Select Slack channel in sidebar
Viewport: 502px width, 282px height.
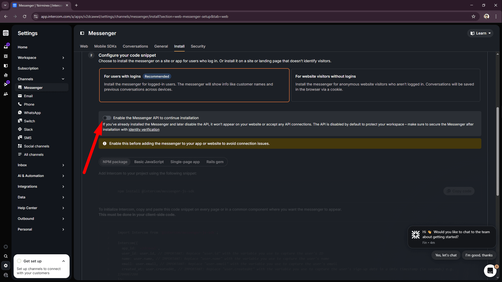tap(42, 129)
